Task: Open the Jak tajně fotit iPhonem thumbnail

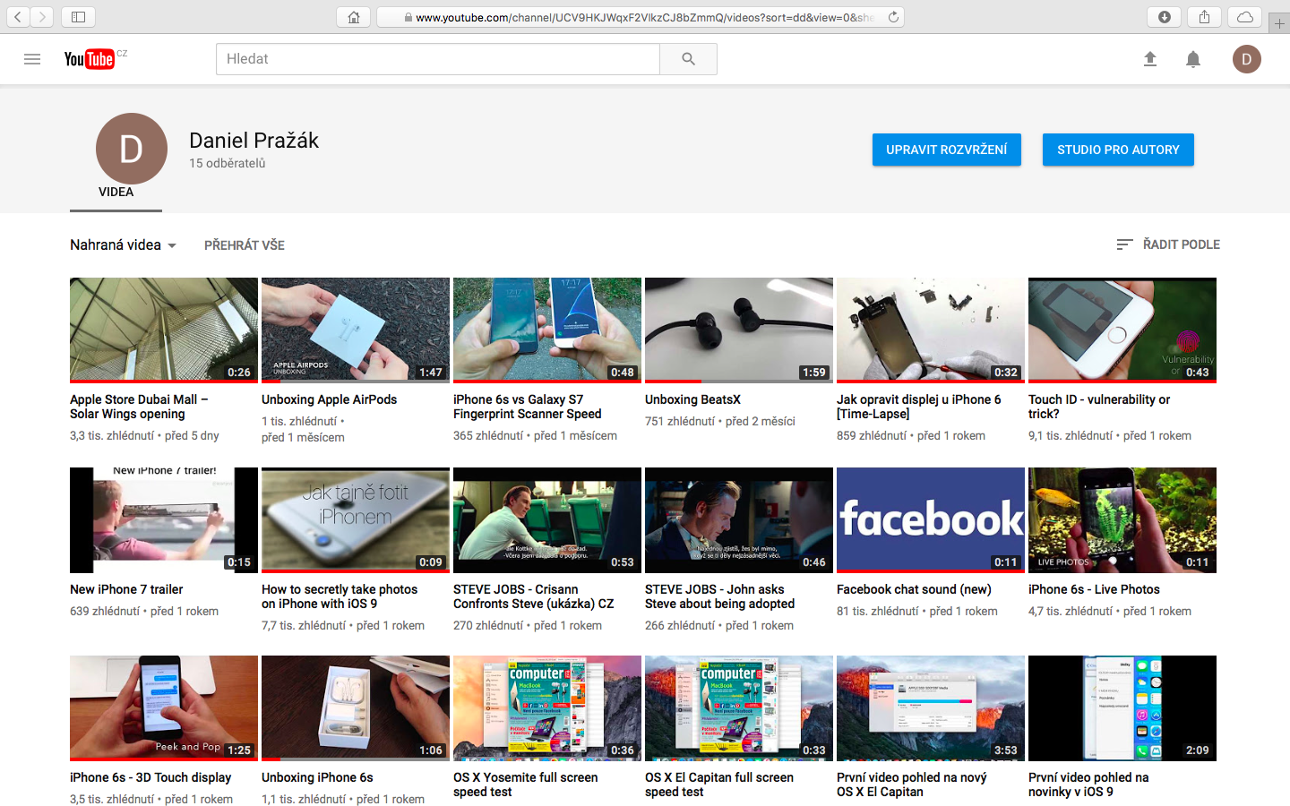Action: (x=356, y=520)
